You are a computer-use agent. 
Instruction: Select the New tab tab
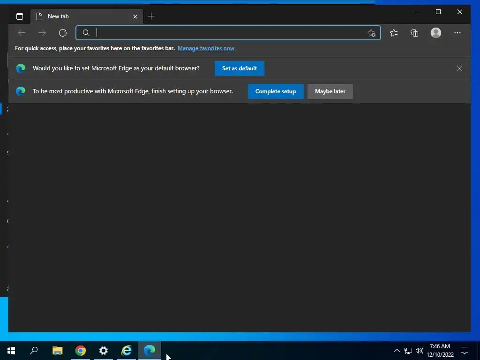86,16
